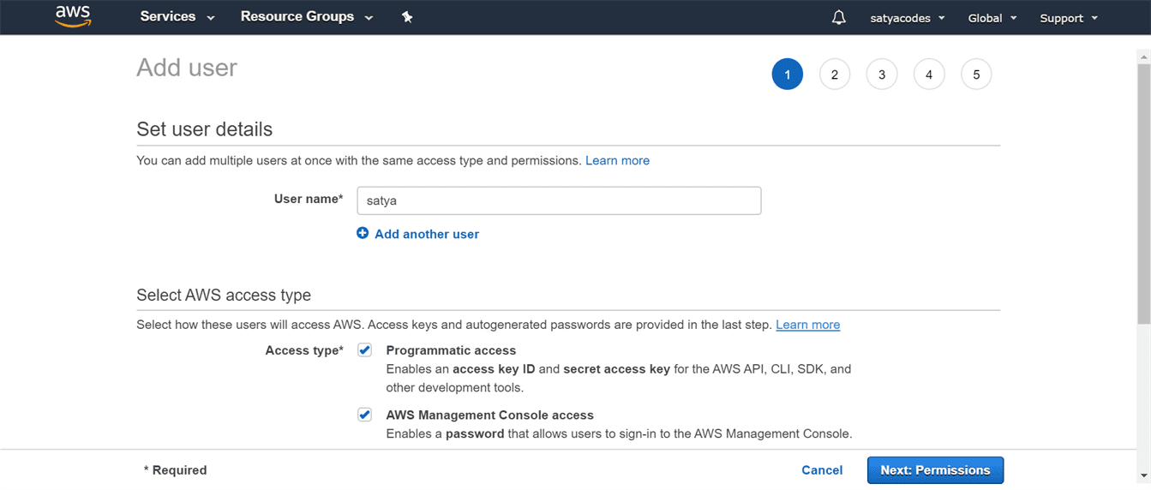The height and width of the screenshot is (490, 1151).
Task: Open the Global region selector
Action: [992, 18]
